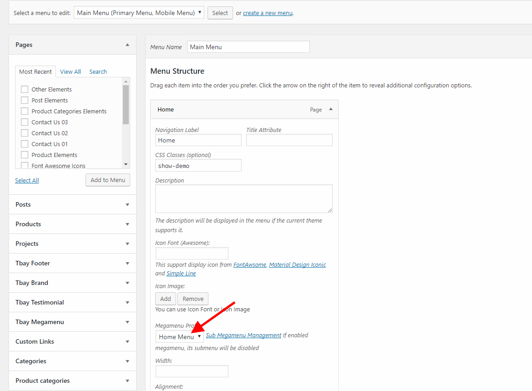Expand the Posts panel
Viewport: 532px width, 391px height.
click(x=127, y=205)
